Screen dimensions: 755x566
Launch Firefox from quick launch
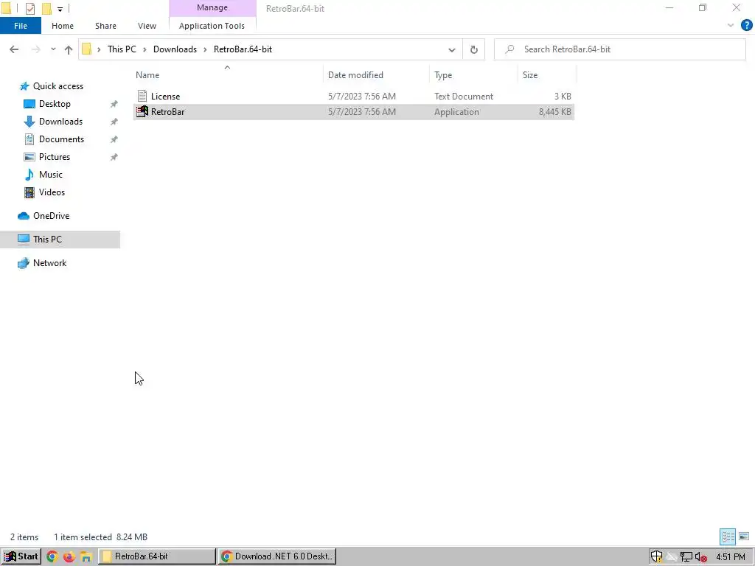(x=69, y=556)
